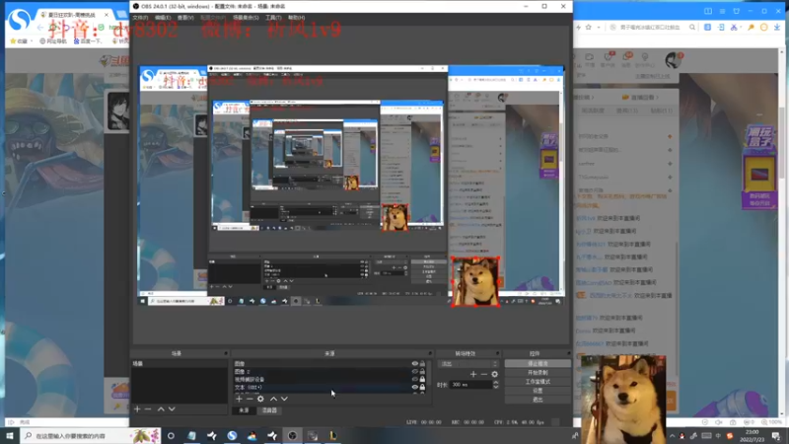Decrease transition duration with down stepper
Image resolution: width=789 pixels, height=444 pixels.
click(496, 387)
